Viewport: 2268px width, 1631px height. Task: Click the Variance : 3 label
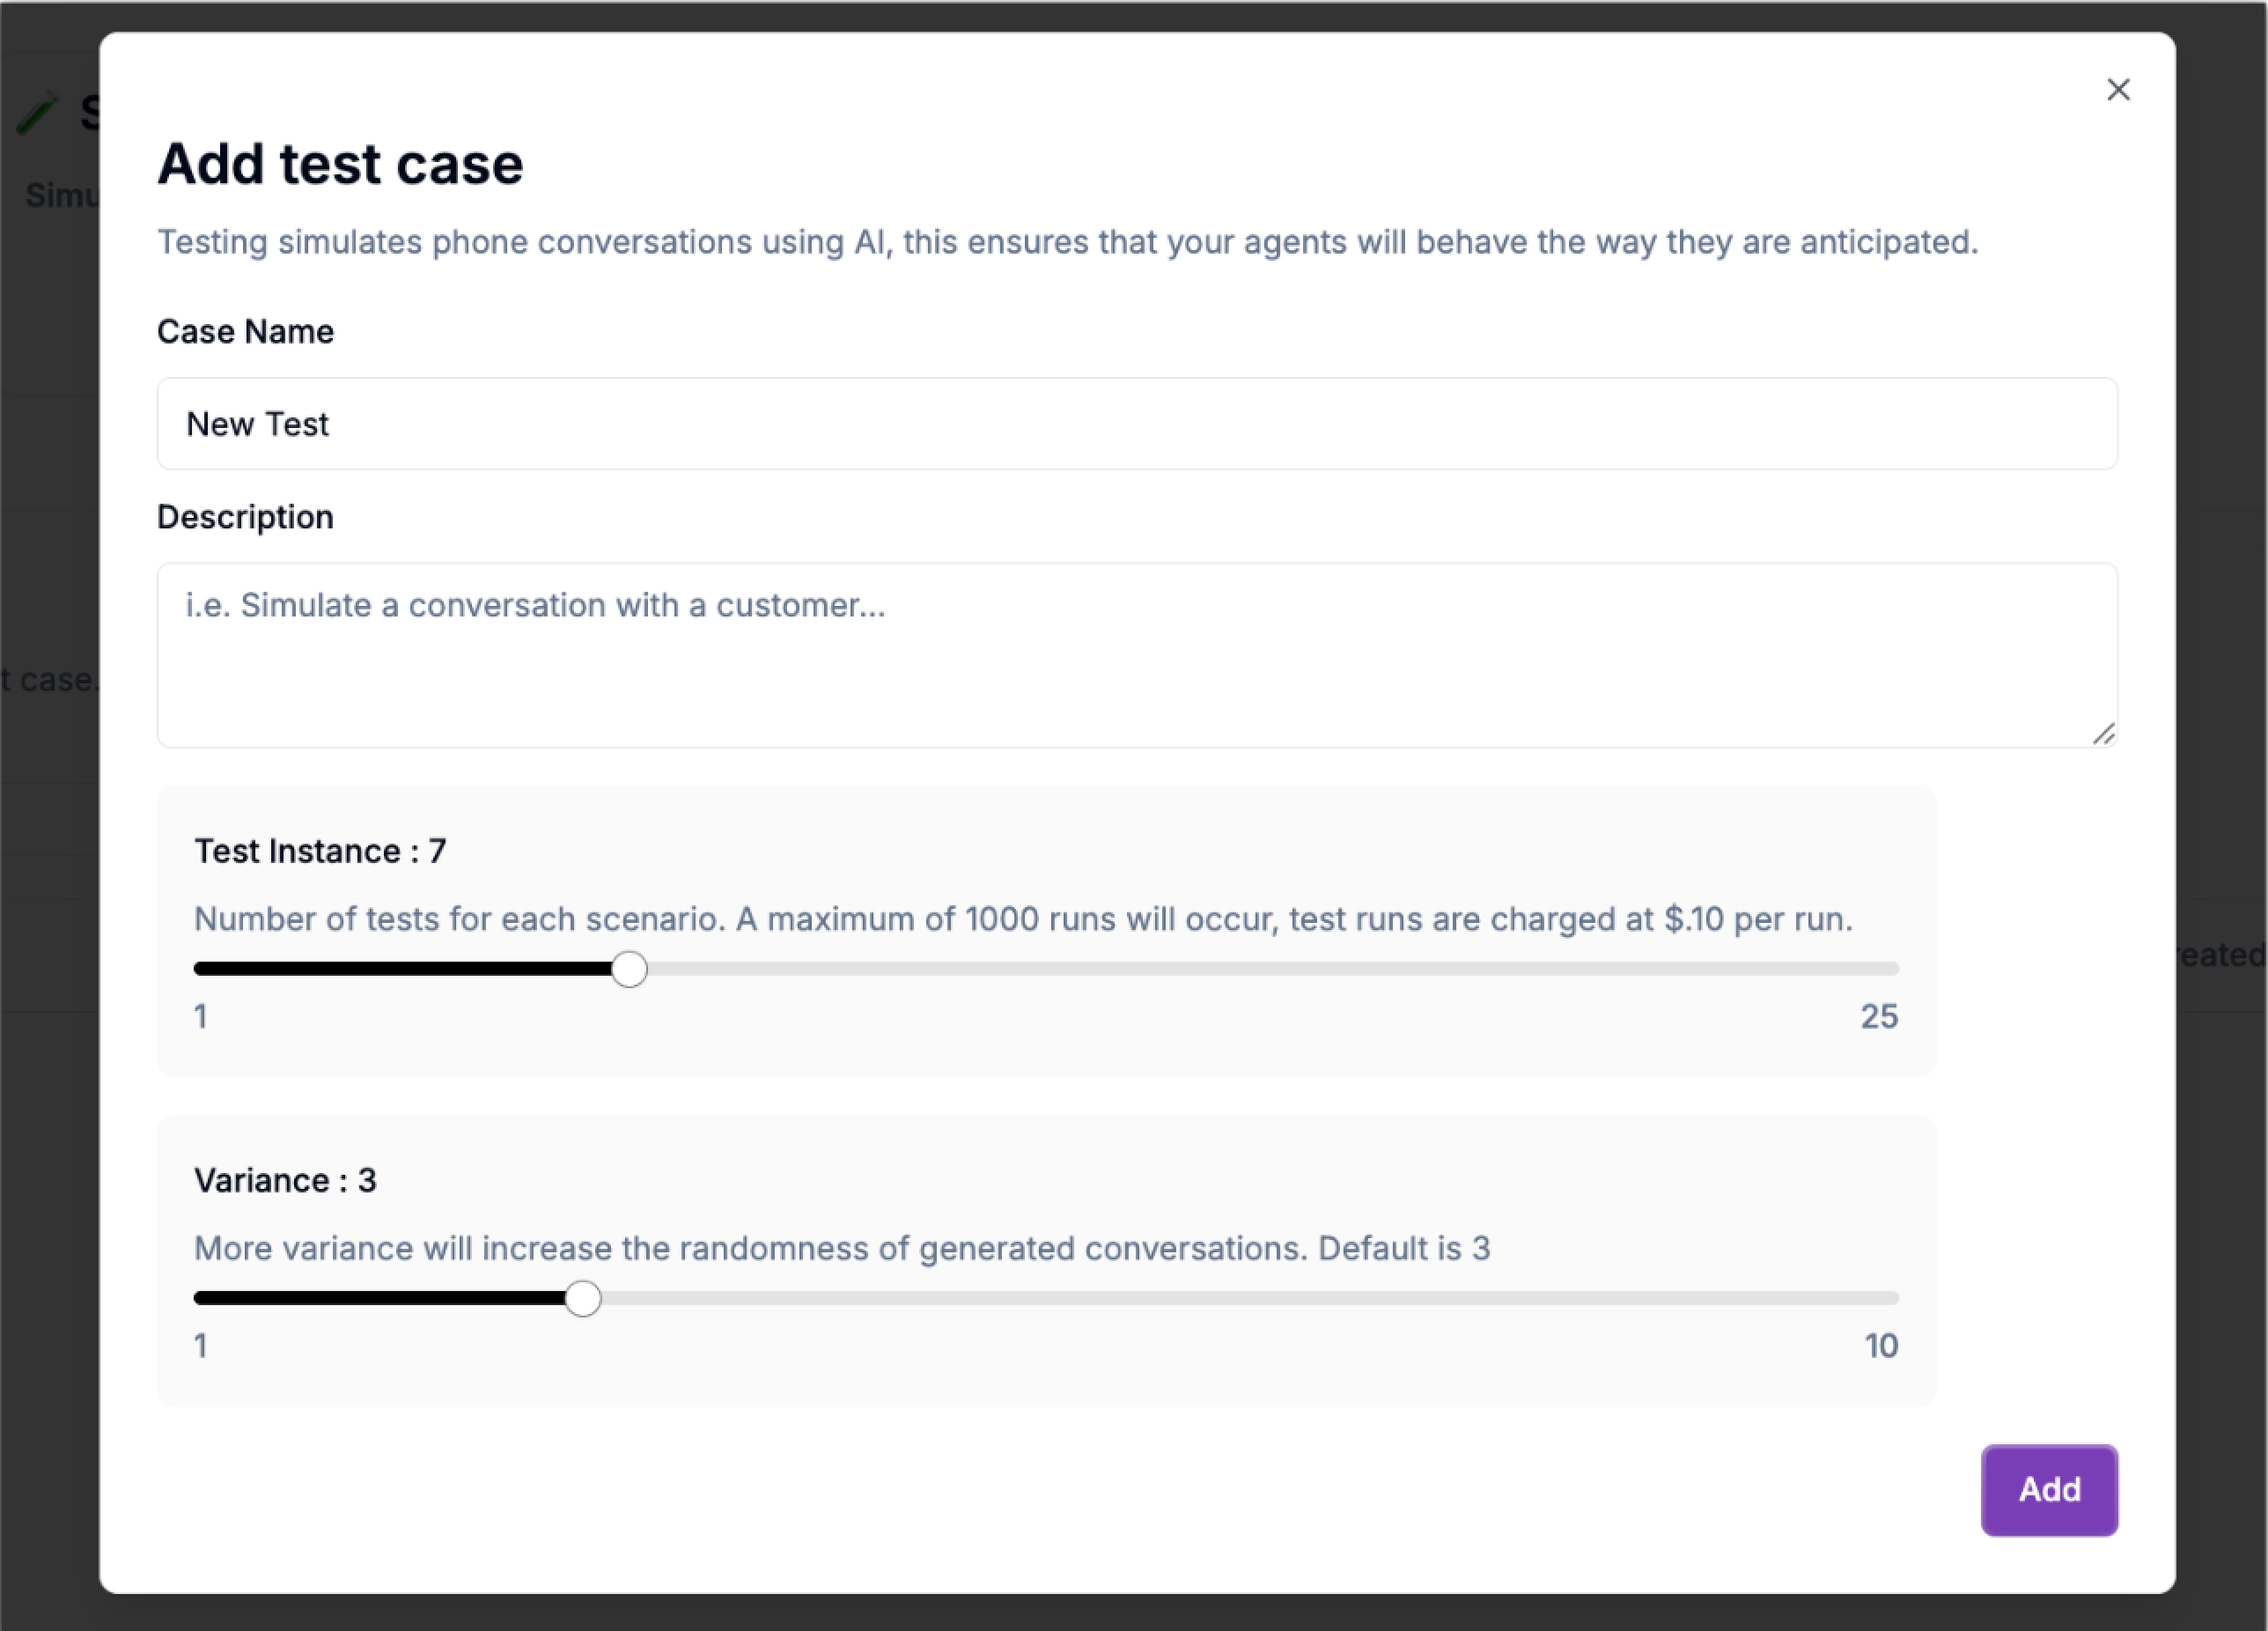tap(285, 1180)
